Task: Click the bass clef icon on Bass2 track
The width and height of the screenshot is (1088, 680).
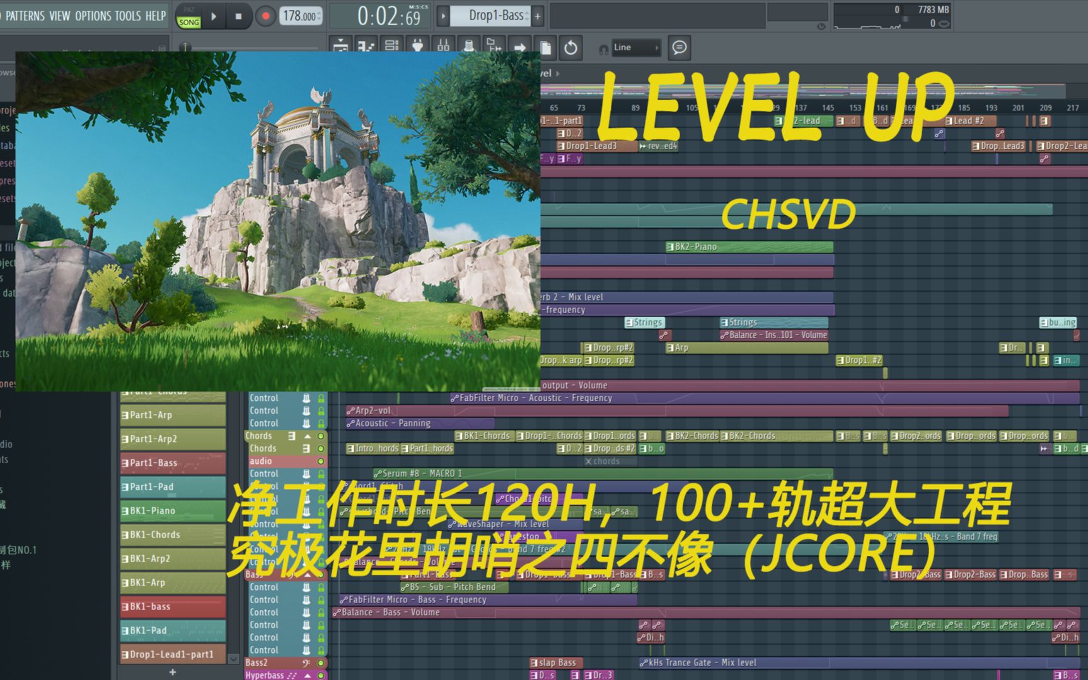Action: tap(306, 663)
